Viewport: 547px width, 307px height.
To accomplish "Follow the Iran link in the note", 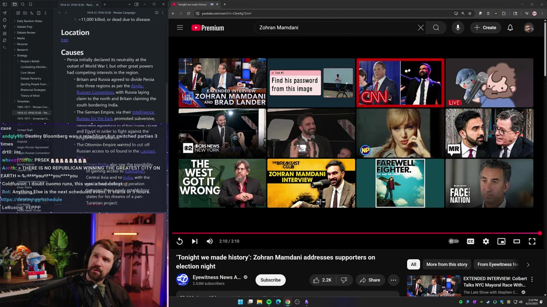I will pos(65,40).
